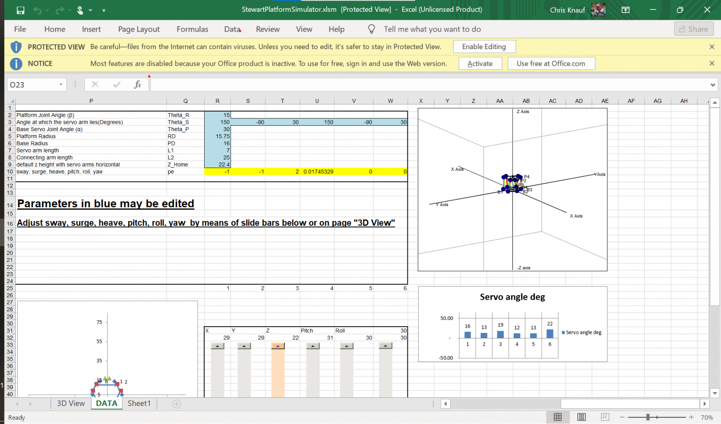
Task: Switch to the 3D View sheet tab
Action: 71,404
